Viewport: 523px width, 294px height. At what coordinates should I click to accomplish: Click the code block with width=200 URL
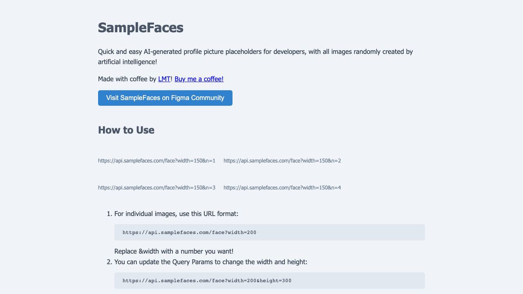pos(270,232)
